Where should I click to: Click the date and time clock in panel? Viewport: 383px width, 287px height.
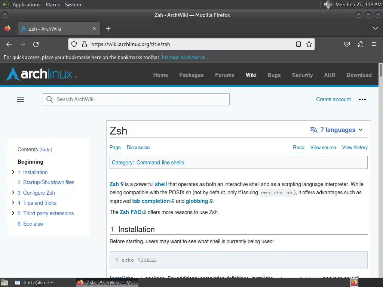[x=358, y=4]
